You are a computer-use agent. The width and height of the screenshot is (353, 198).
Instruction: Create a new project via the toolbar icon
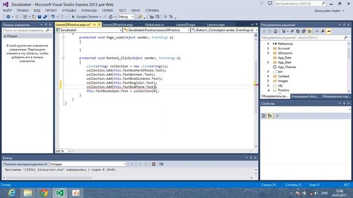pos(25,17)
